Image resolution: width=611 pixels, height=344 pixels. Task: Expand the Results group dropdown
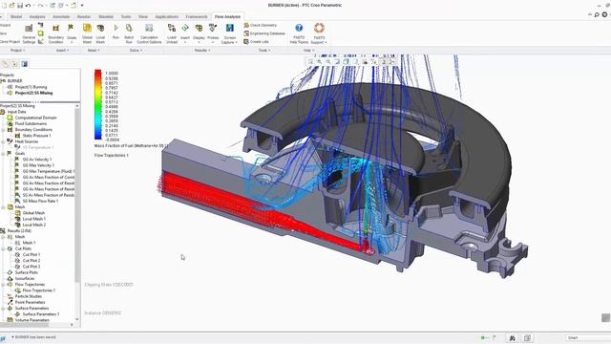(202, 51)
